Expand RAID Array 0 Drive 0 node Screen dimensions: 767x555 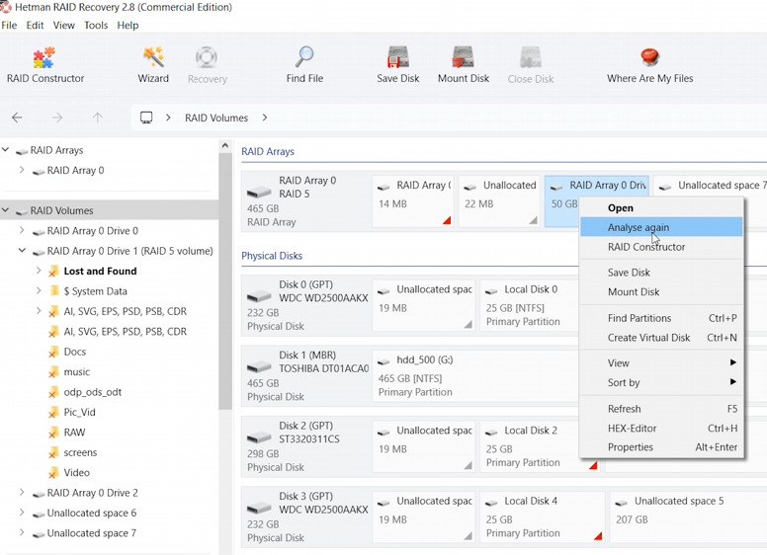(x=22, y=230)
